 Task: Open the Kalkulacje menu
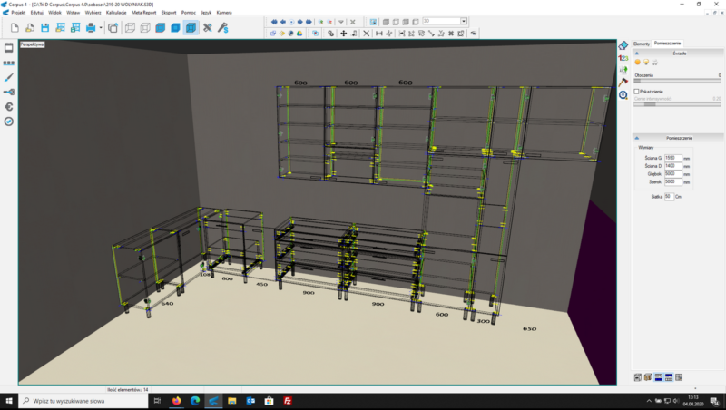point(116,13)
